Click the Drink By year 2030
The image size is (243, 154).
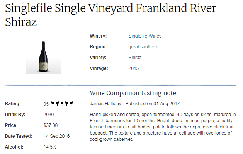(49, 115)
